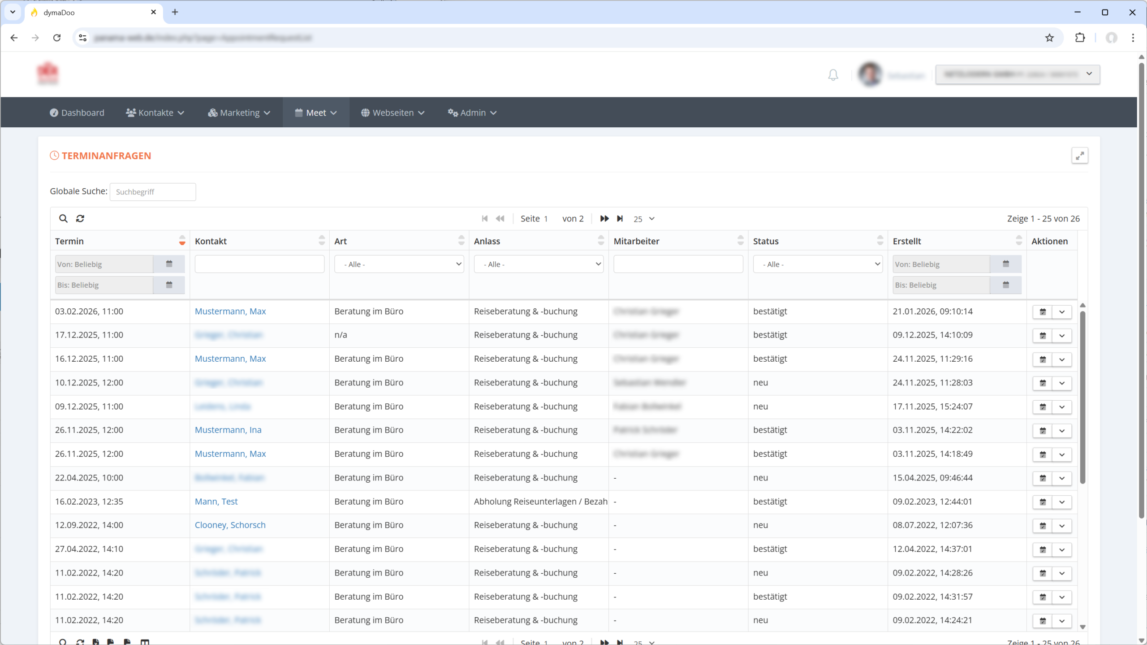1147x645 pixels.
Task: Click calendar action button in first row
Action: (1043, 312)
